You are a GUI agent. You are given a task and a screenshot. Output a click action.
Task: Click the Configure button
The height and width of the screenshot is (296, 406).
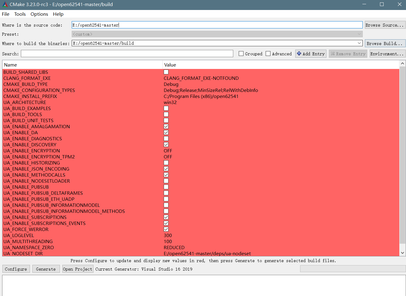16,269
